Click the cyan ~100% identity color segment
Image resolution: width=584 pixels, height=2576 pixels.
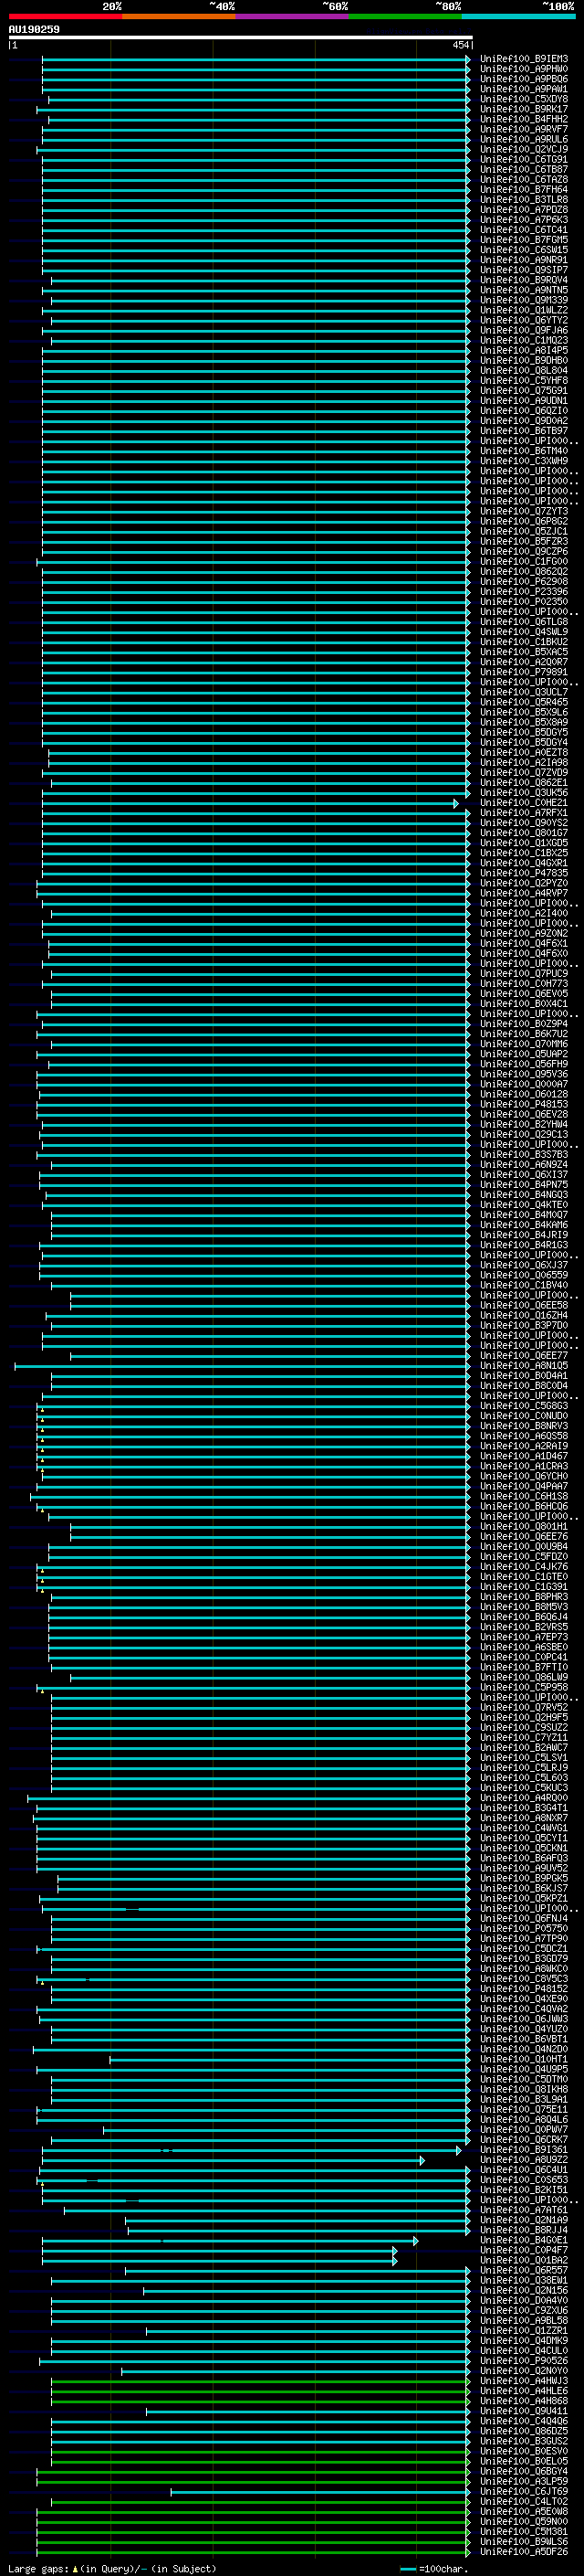[x=518, y=16]
